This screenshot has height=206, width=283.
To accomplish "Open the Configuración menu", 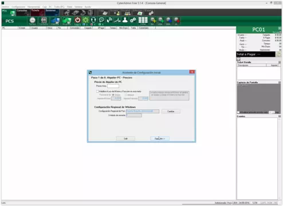I will 18,7.
